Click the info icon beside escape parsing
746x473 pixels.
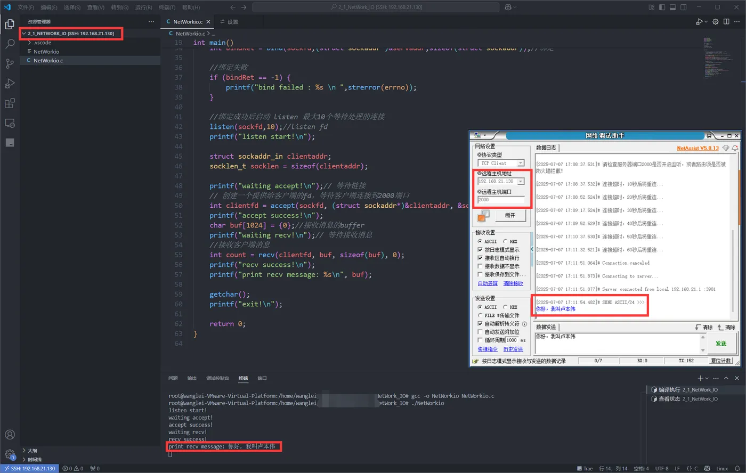pos(524,323)
